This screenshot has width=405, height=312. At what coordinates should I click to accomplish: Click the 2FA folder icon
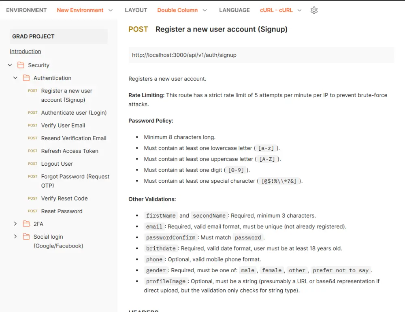[27, 224]
